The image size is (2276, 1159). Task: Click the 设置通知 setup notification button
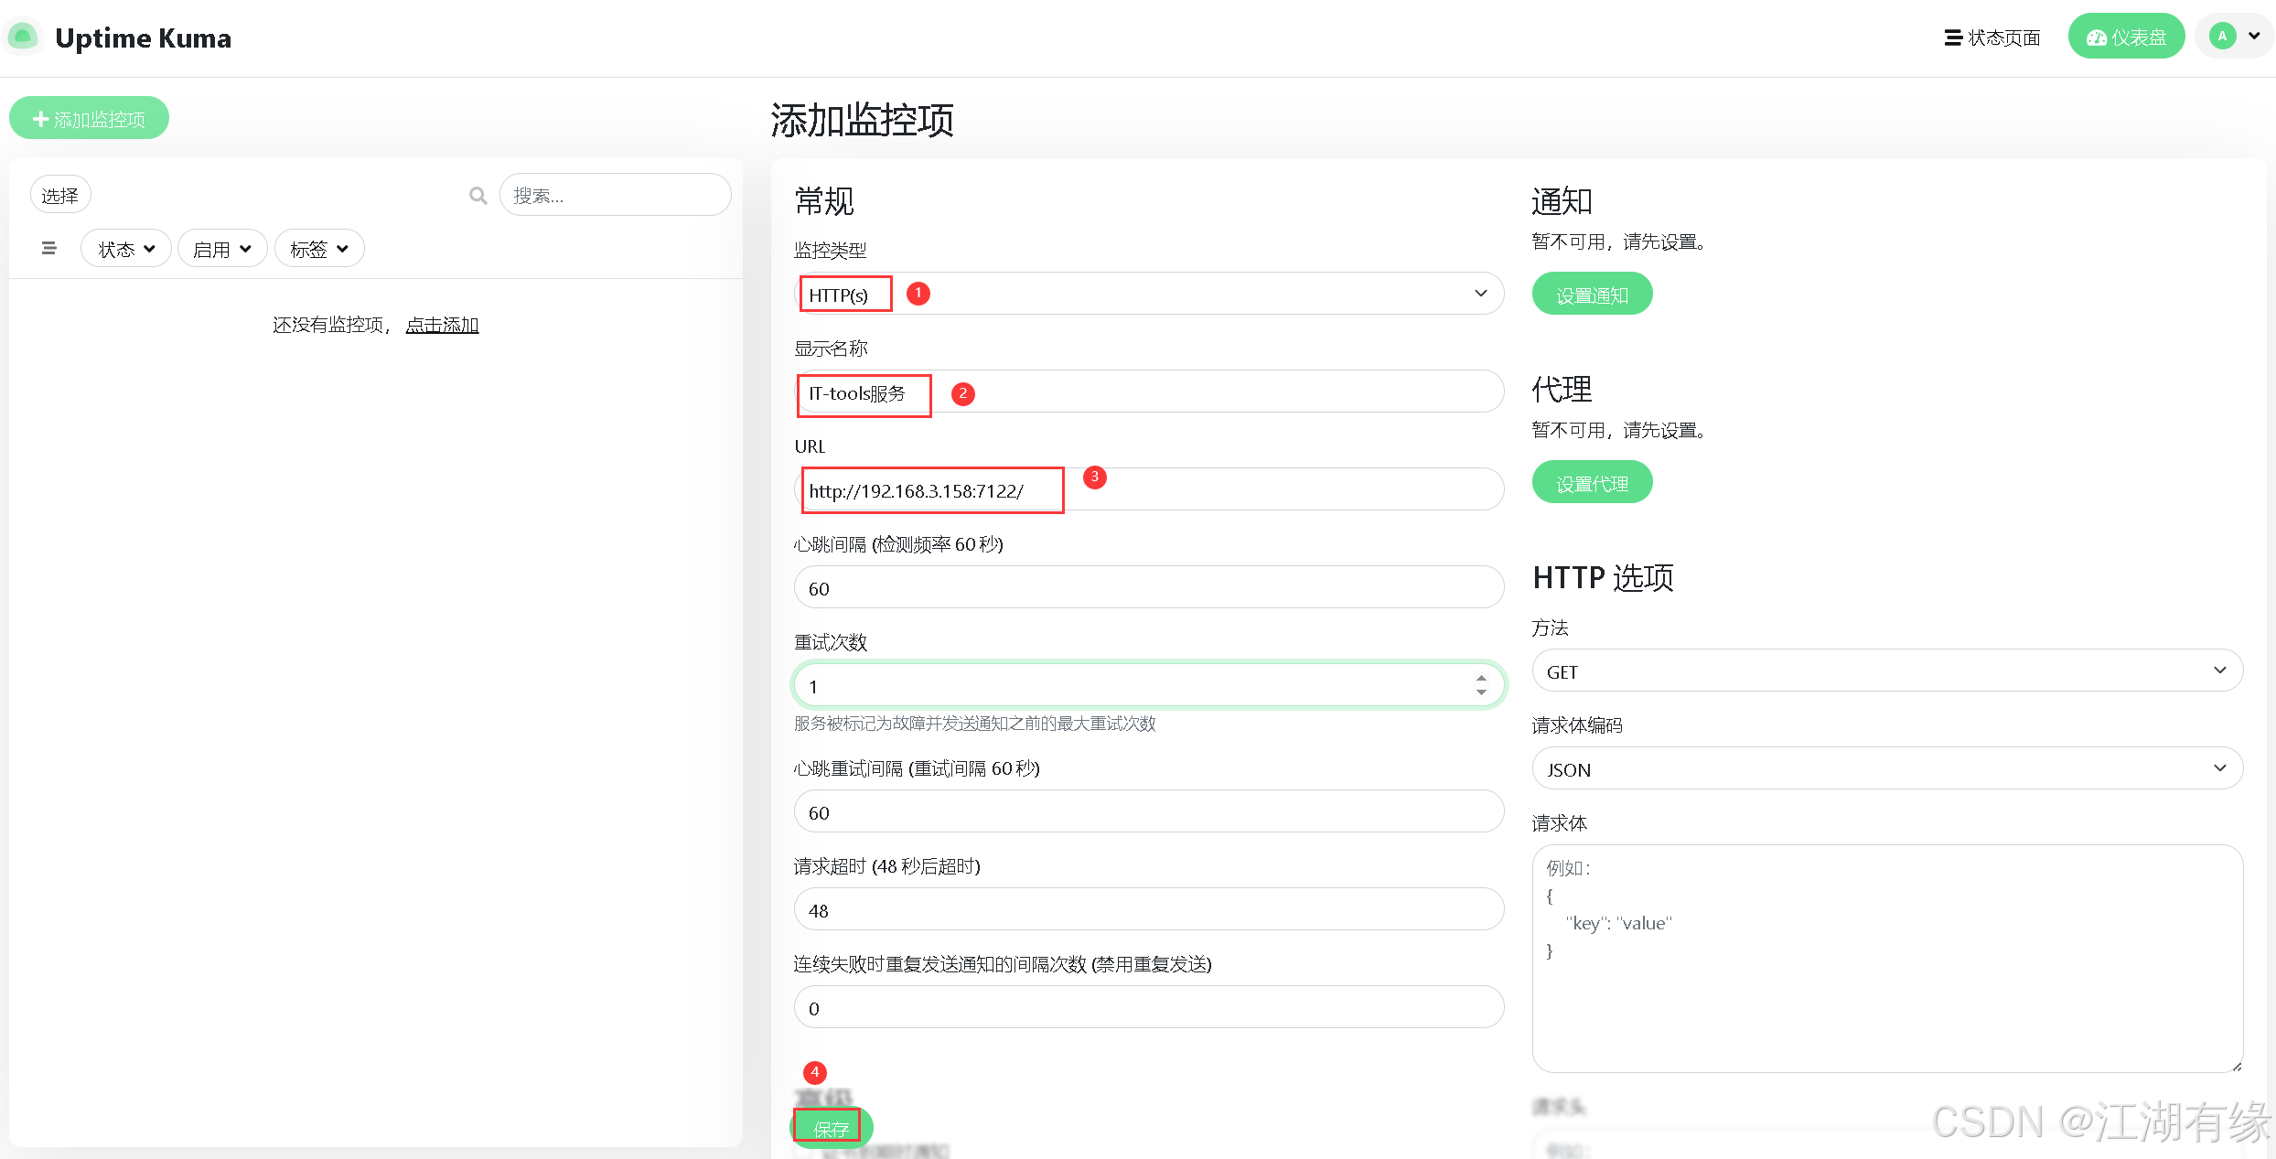pyautogui.click(x=1592, y=295)
